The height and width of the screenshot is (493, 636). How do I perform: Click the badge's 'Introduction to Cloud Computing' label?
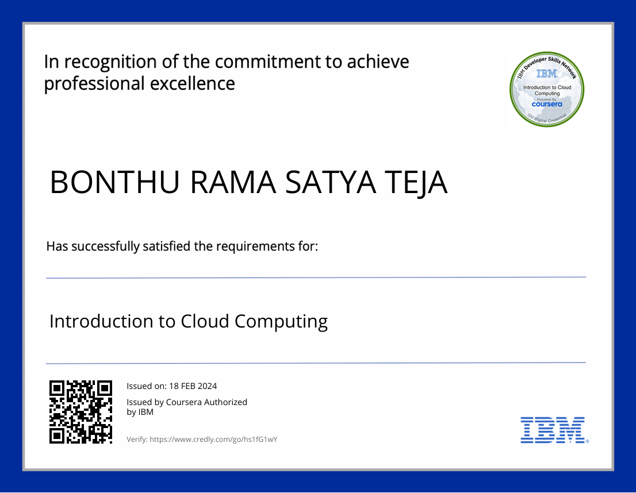point(546,91)
